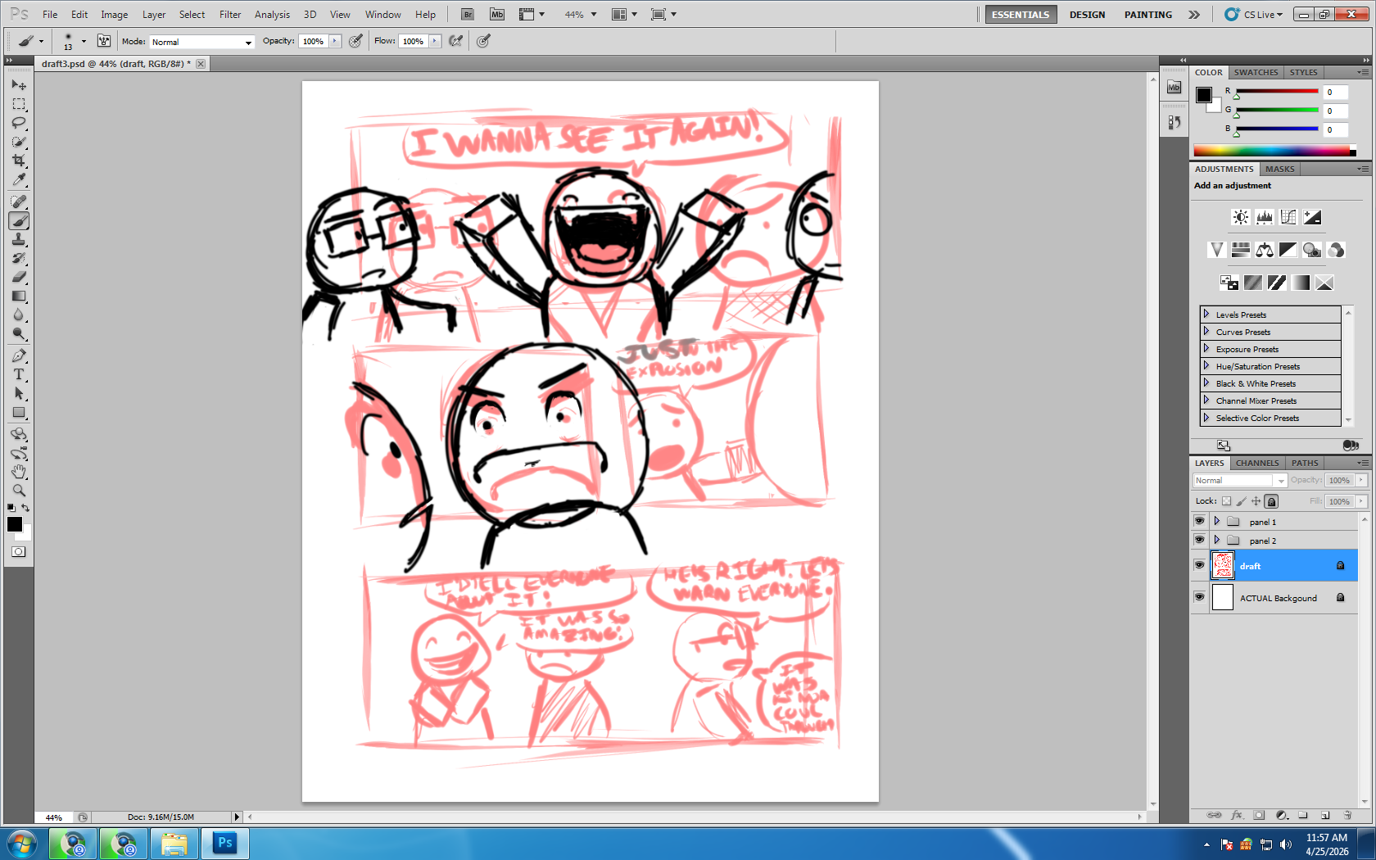Select the Eyedropper tool
The image size is (1376, 860).
[19, 179]
